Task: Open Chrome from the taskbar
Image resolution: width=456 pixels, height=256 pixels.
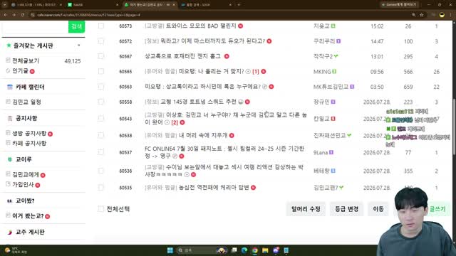Action: [255, 250]
